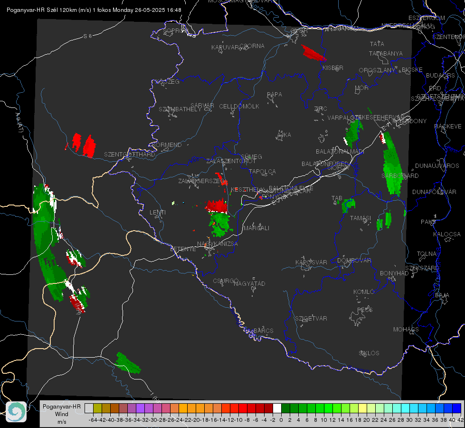Image resolution: width=465 pixels, height=428 pixels.
Task: Click the KAPOSVAR city label
Action: (x=311, y=262)
